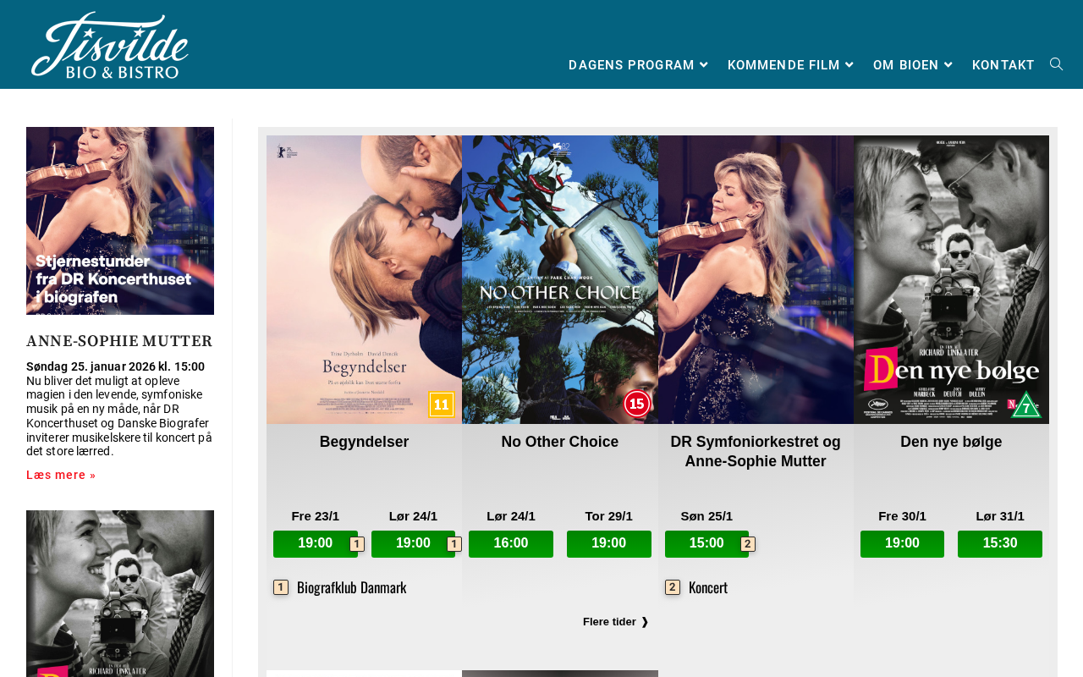The image size is (1083, 677).
Task: Open the DR Symfoniorkestret og Anne-Sophie Mutter title
Action: click(756, 452)
